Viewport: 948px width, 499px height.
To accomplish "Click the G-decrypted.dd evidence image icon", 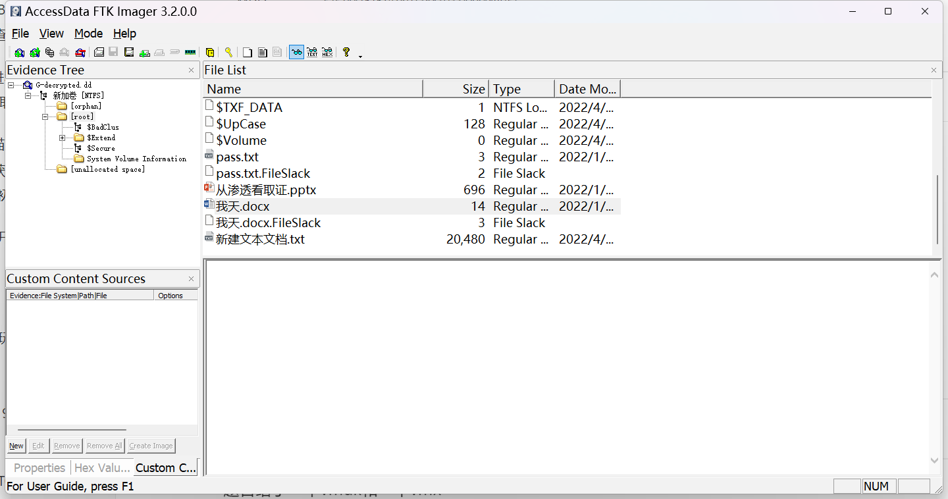I will click(x=27, y=85).
